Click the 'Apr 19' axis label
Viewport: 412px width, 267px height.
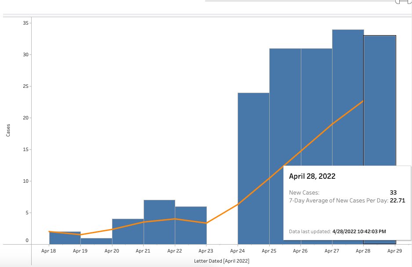click(80, 251)
